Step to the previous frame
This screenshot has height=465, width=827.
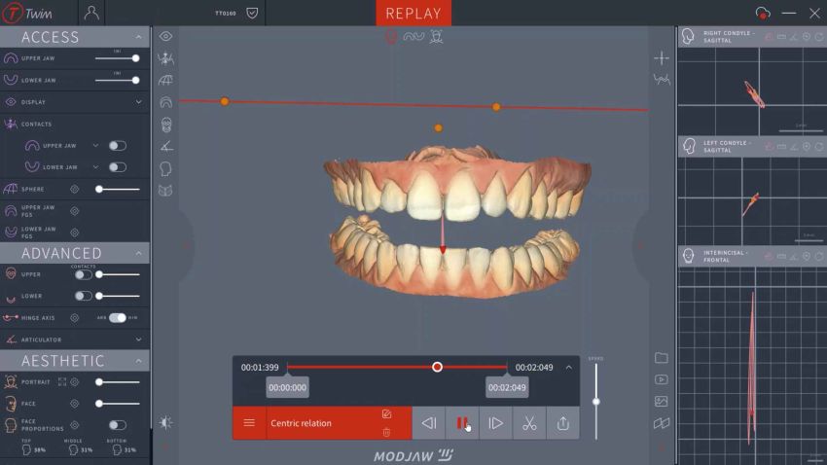point(429,423)
